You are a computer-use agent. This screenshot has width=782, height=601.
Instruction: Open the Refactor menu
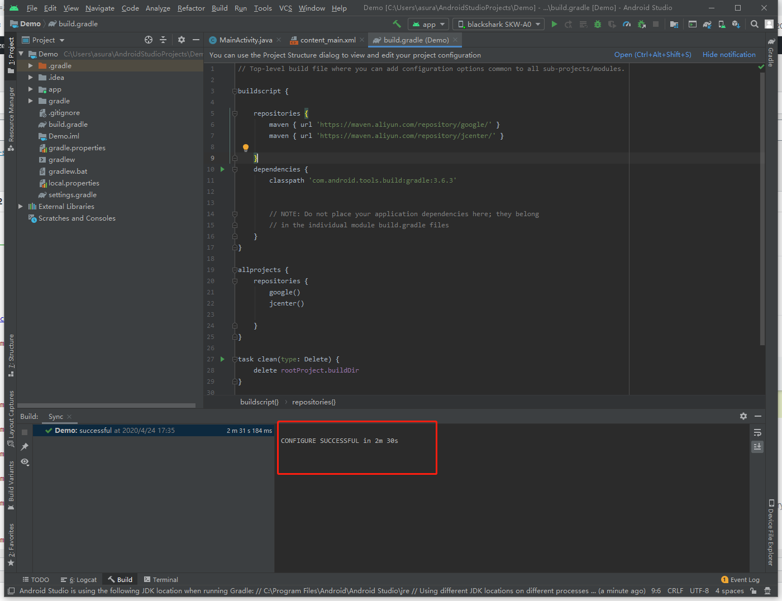tap(191, 8)
